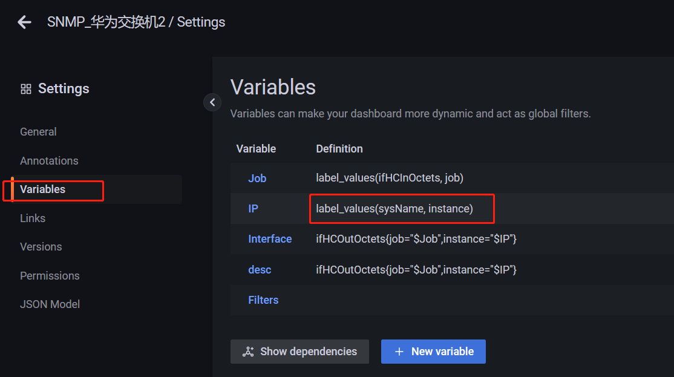Click the Show dependencies button
674x377 pixels.
[299, 352]
